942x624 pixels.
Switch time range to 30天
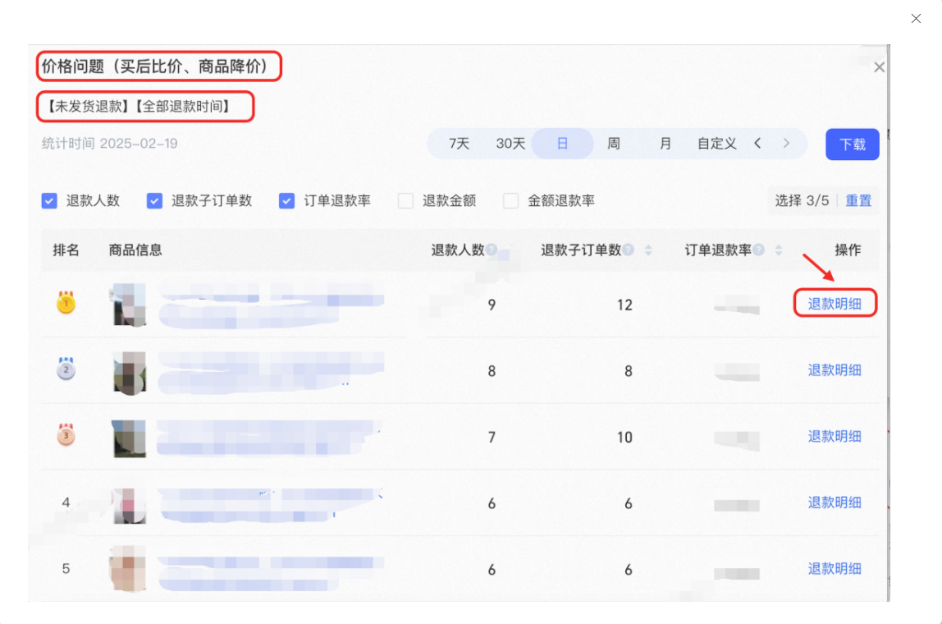(510, 144)
